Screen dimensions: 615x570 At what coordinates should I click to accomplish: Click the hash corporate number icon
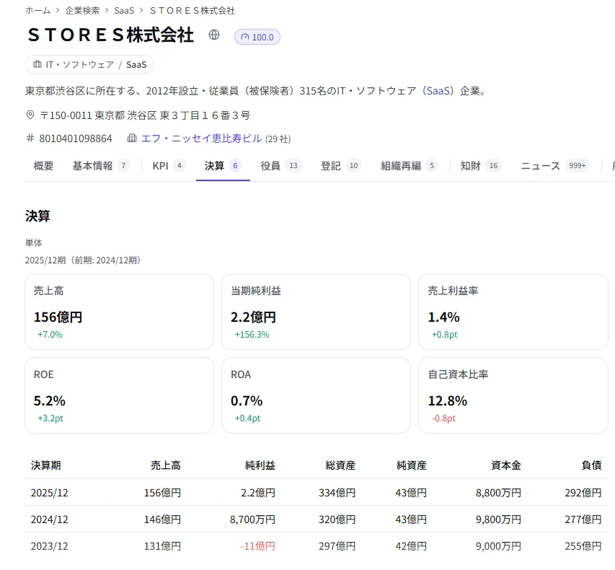30,139
